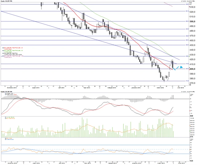The image size is (197, 165).
Task: Click the 450,0 price axis label
Action: 192,45
